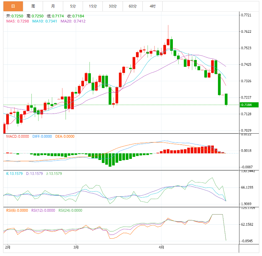The height and width of the screenshot is (256, 262).
Task: Click the 66.1255 KDJ axis label
Action: click(x=247, y=187)
